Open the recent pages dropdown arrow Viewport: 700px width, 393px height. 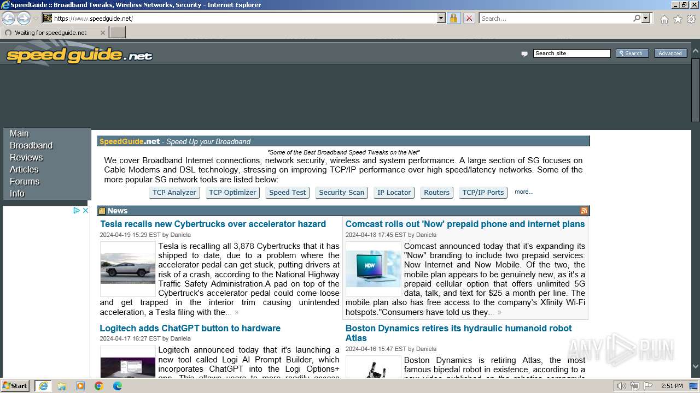36,18
